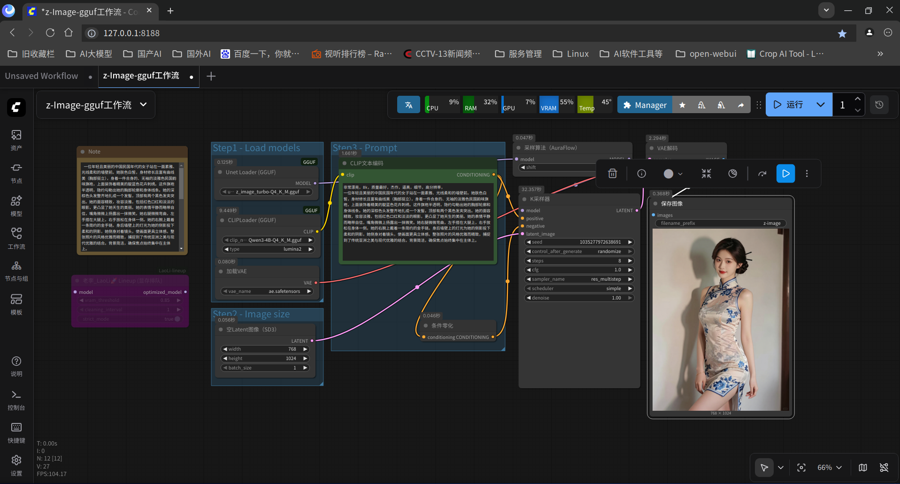Image resolution: width=900 pixels, height=484 pixels.
Task: Click the Manager star favorite icon
Action: [x=682, y=105]
